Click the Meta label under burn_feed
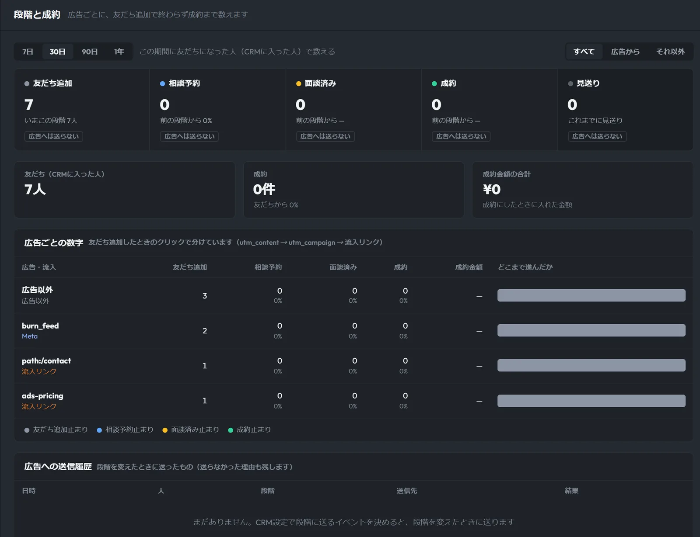700x537 pixels. (x=30, y=336)
